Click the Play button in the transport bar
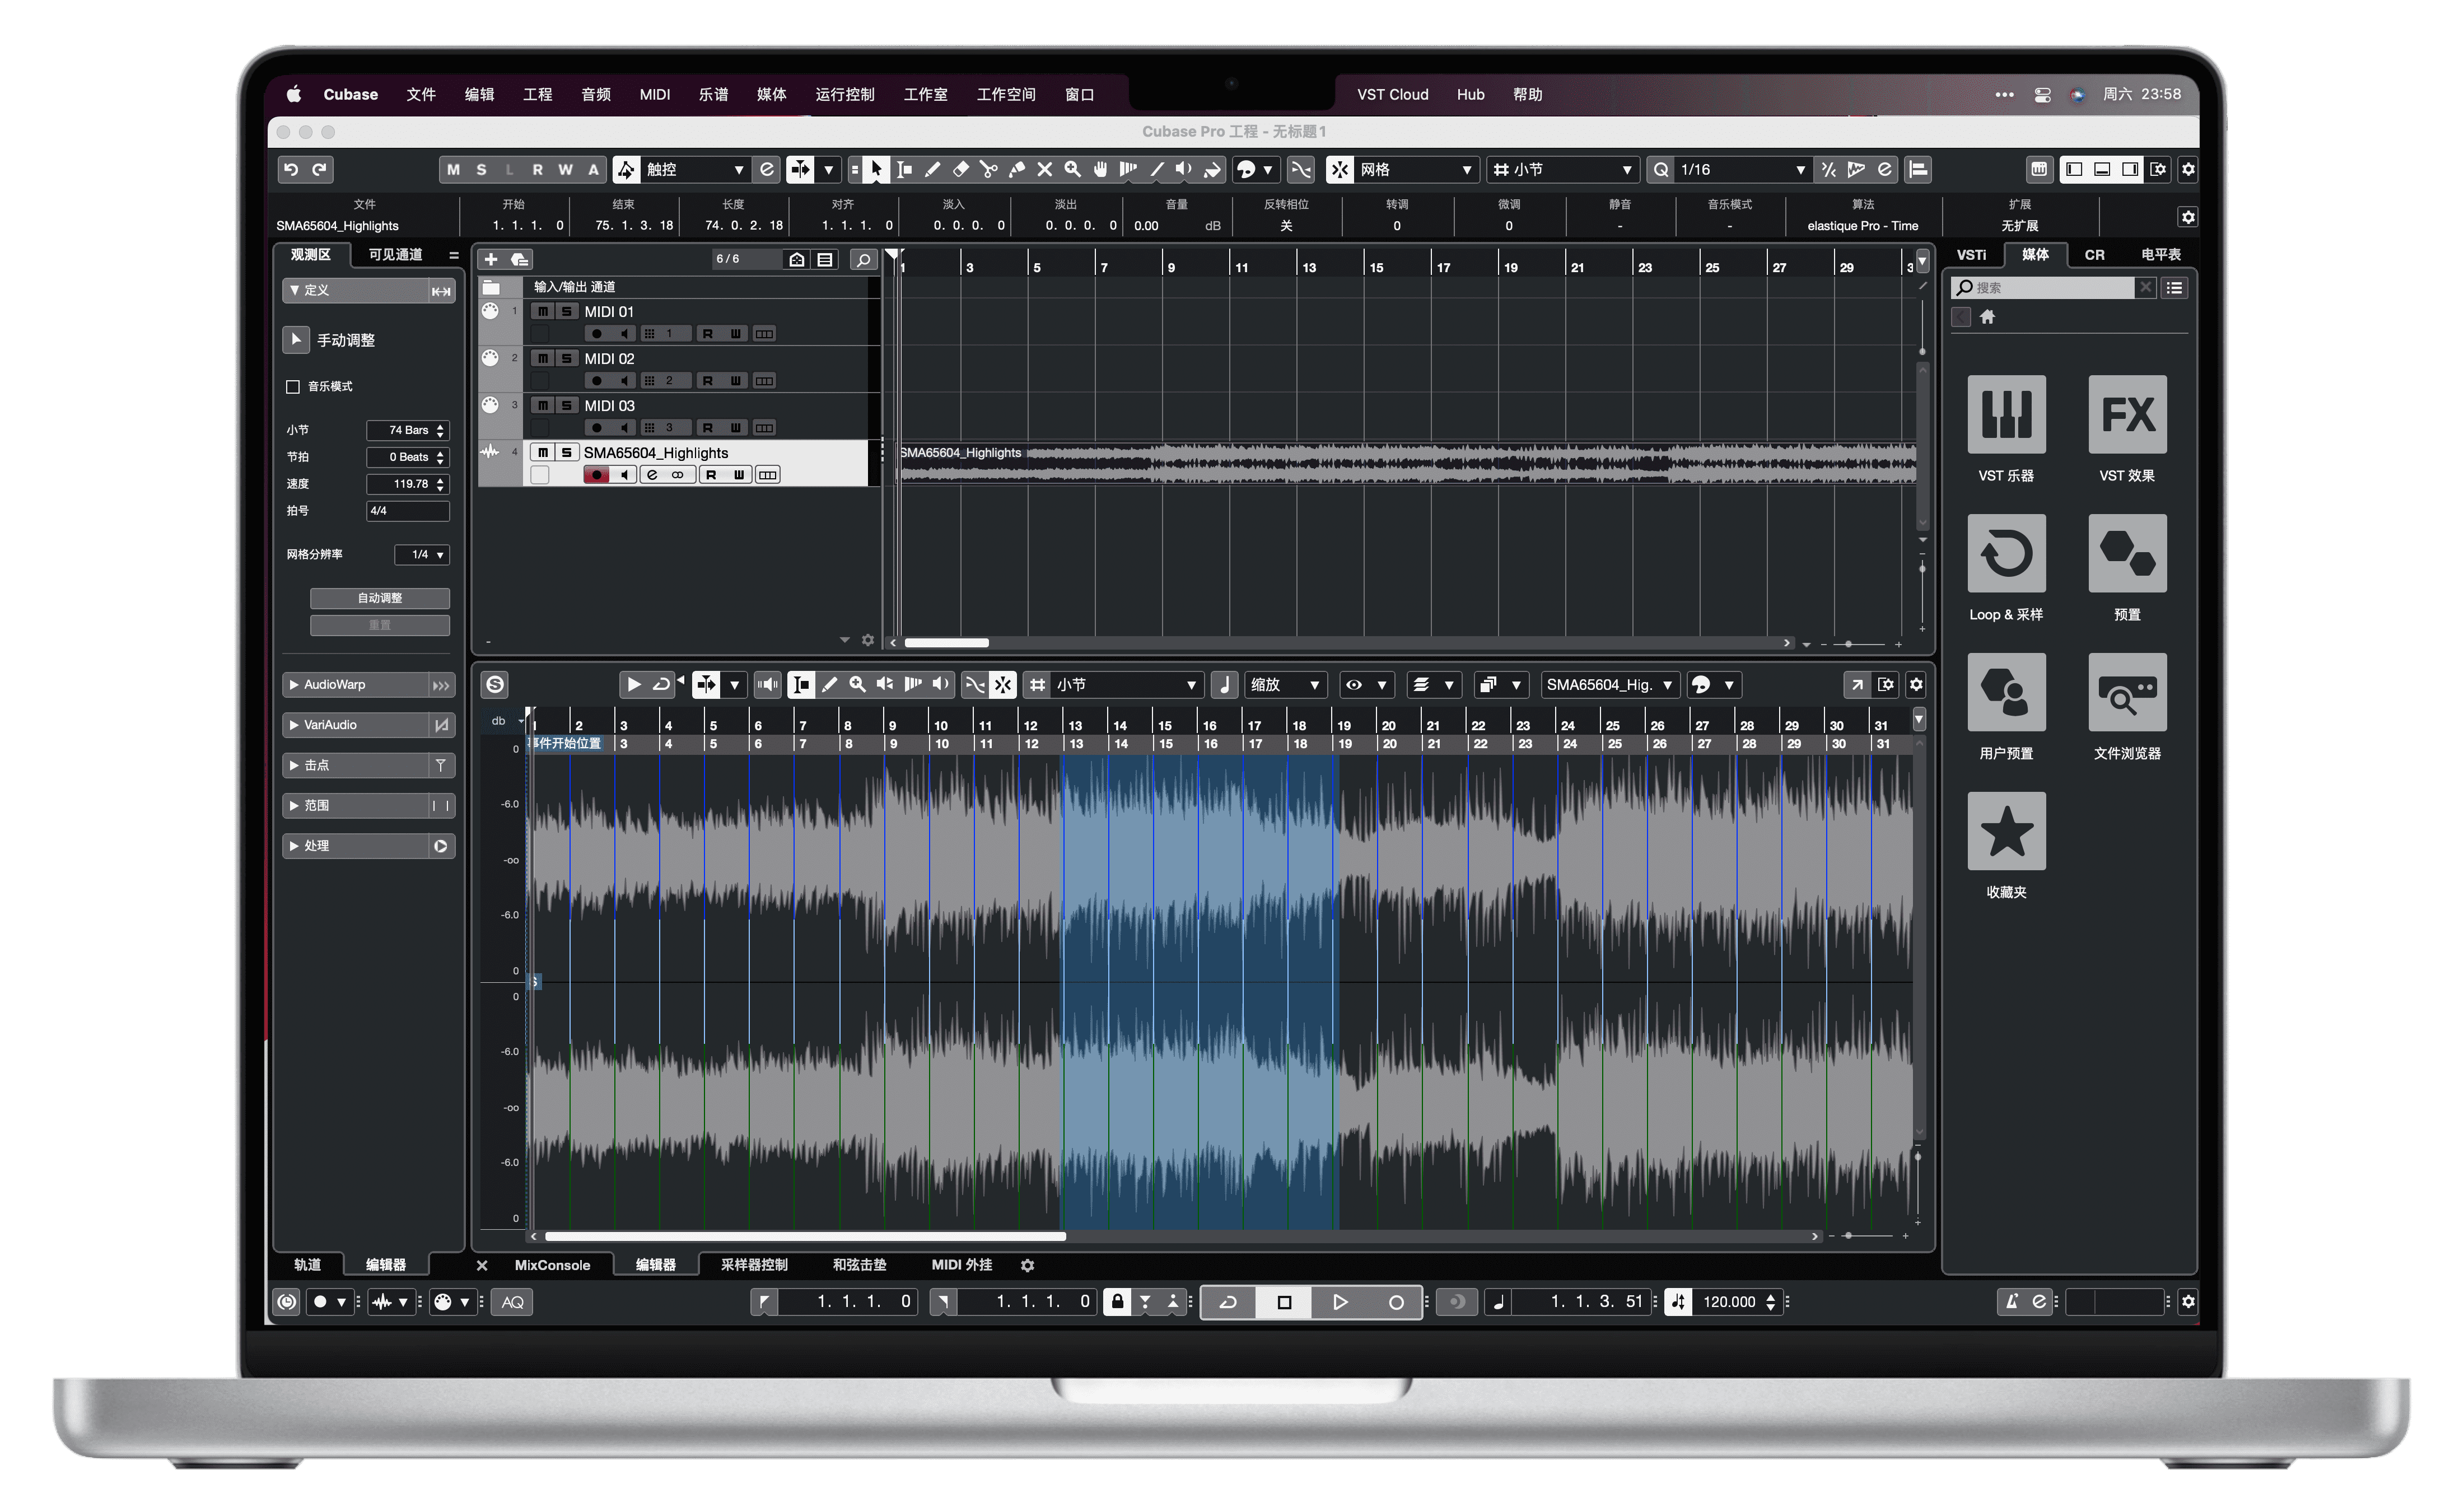Screen dimensions: 2464x1512 (x=1340, y=1302)
